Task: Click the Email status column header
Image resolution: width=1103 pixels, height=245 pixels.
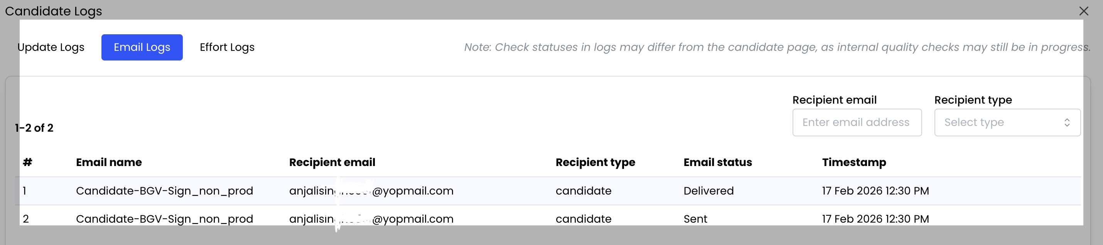Action: (x=718, y=163)
